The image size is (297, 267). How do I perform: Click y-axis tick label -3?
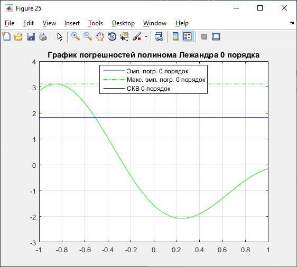click(x=33, y=243)
